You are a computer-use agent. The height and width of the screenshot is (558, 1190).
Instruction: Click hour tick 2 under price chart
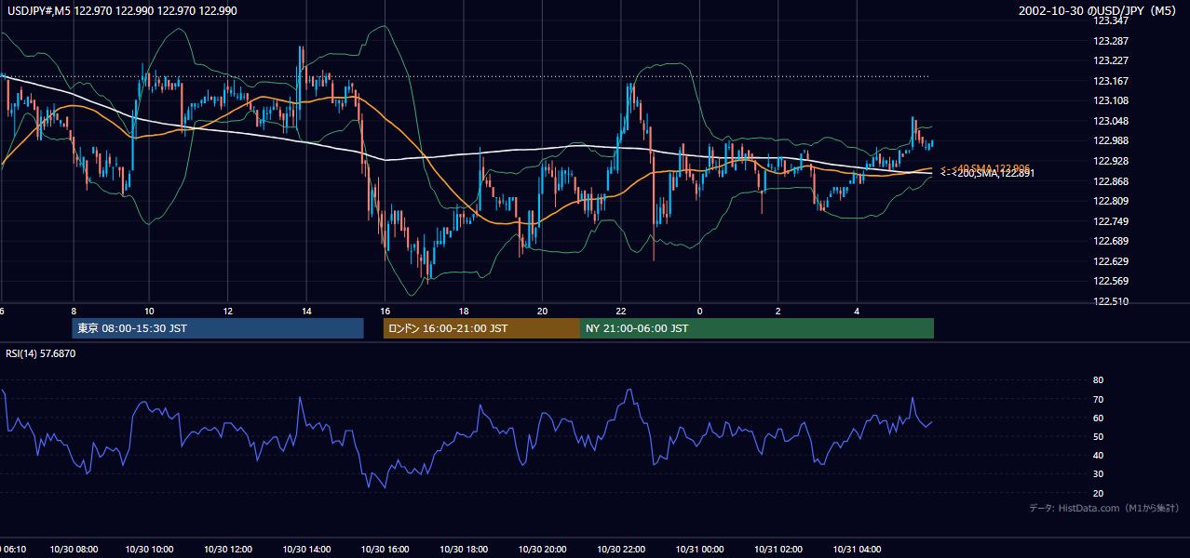point(778,312)
